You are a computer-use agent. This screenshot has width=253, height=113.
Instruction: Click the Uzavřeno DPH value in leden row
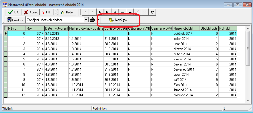162,39
